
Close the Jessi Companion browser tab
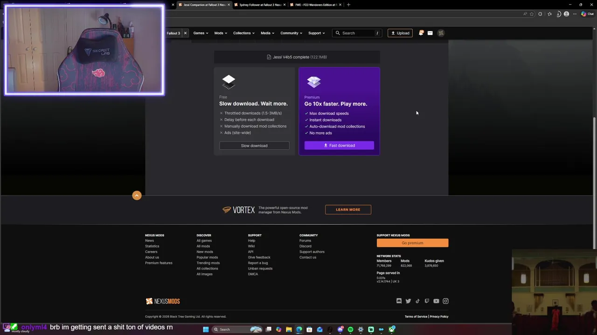click(229, 5)
